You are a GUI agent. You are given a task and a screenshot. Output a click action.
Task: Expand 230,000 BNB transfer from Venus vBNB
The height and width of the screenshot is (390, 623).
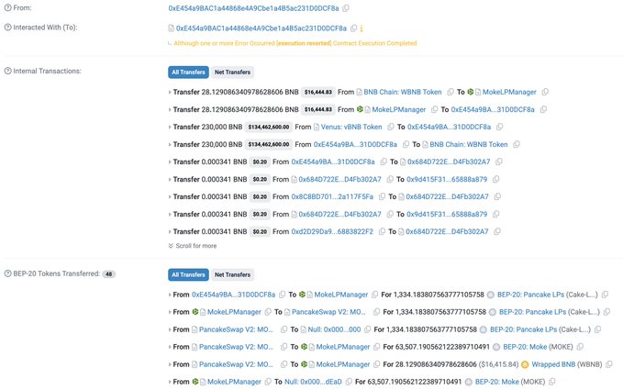click(170, 127)
